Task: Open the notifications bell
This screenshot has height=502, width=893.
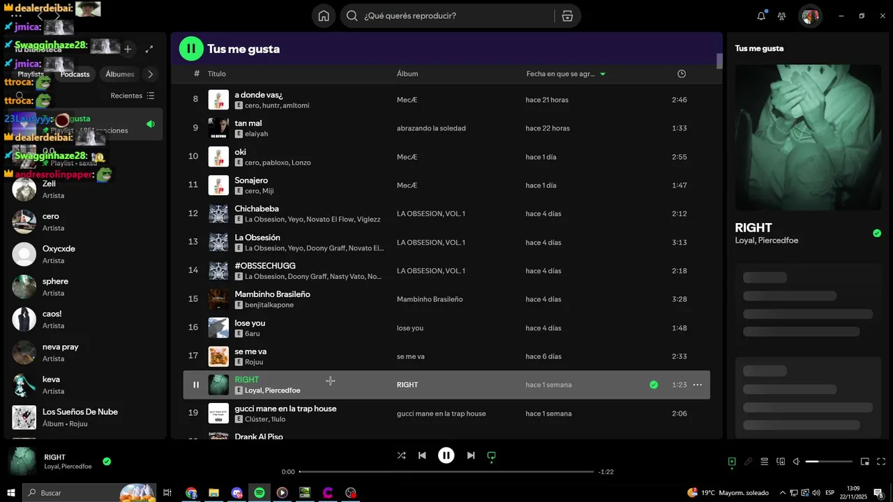Action: coord(761,16)
